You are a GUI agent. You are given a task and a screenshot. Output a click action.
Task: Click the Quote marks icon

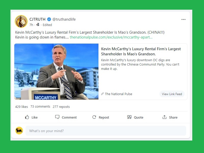(129, 117)
